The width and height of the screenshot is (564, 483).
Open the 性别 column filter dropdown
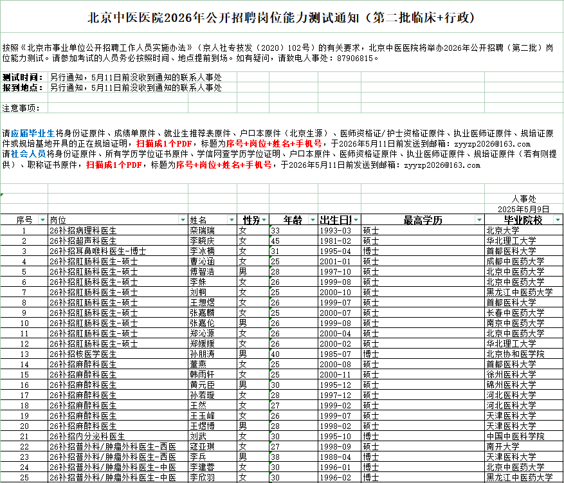pos(264,220)
